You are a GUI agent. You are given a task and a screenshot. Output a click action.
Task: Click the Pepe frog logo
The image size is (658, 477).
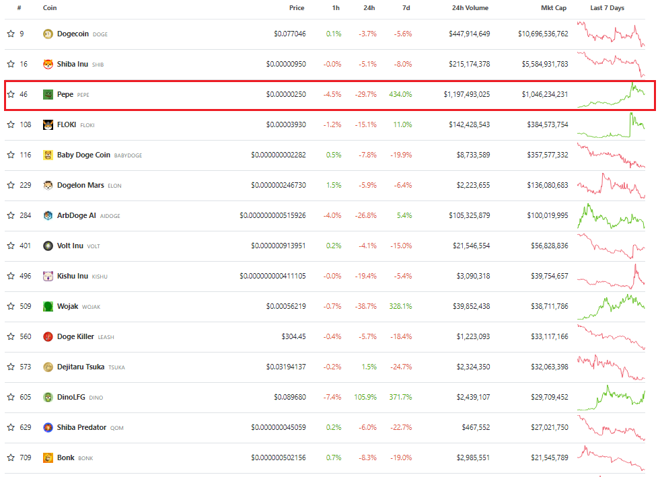pos(48,94)
